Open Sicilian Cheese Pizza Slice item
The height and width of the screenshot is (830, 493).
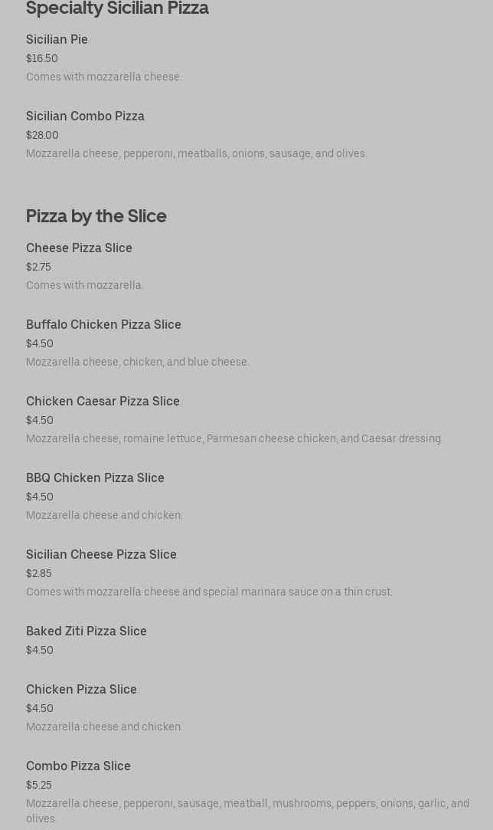101,555
